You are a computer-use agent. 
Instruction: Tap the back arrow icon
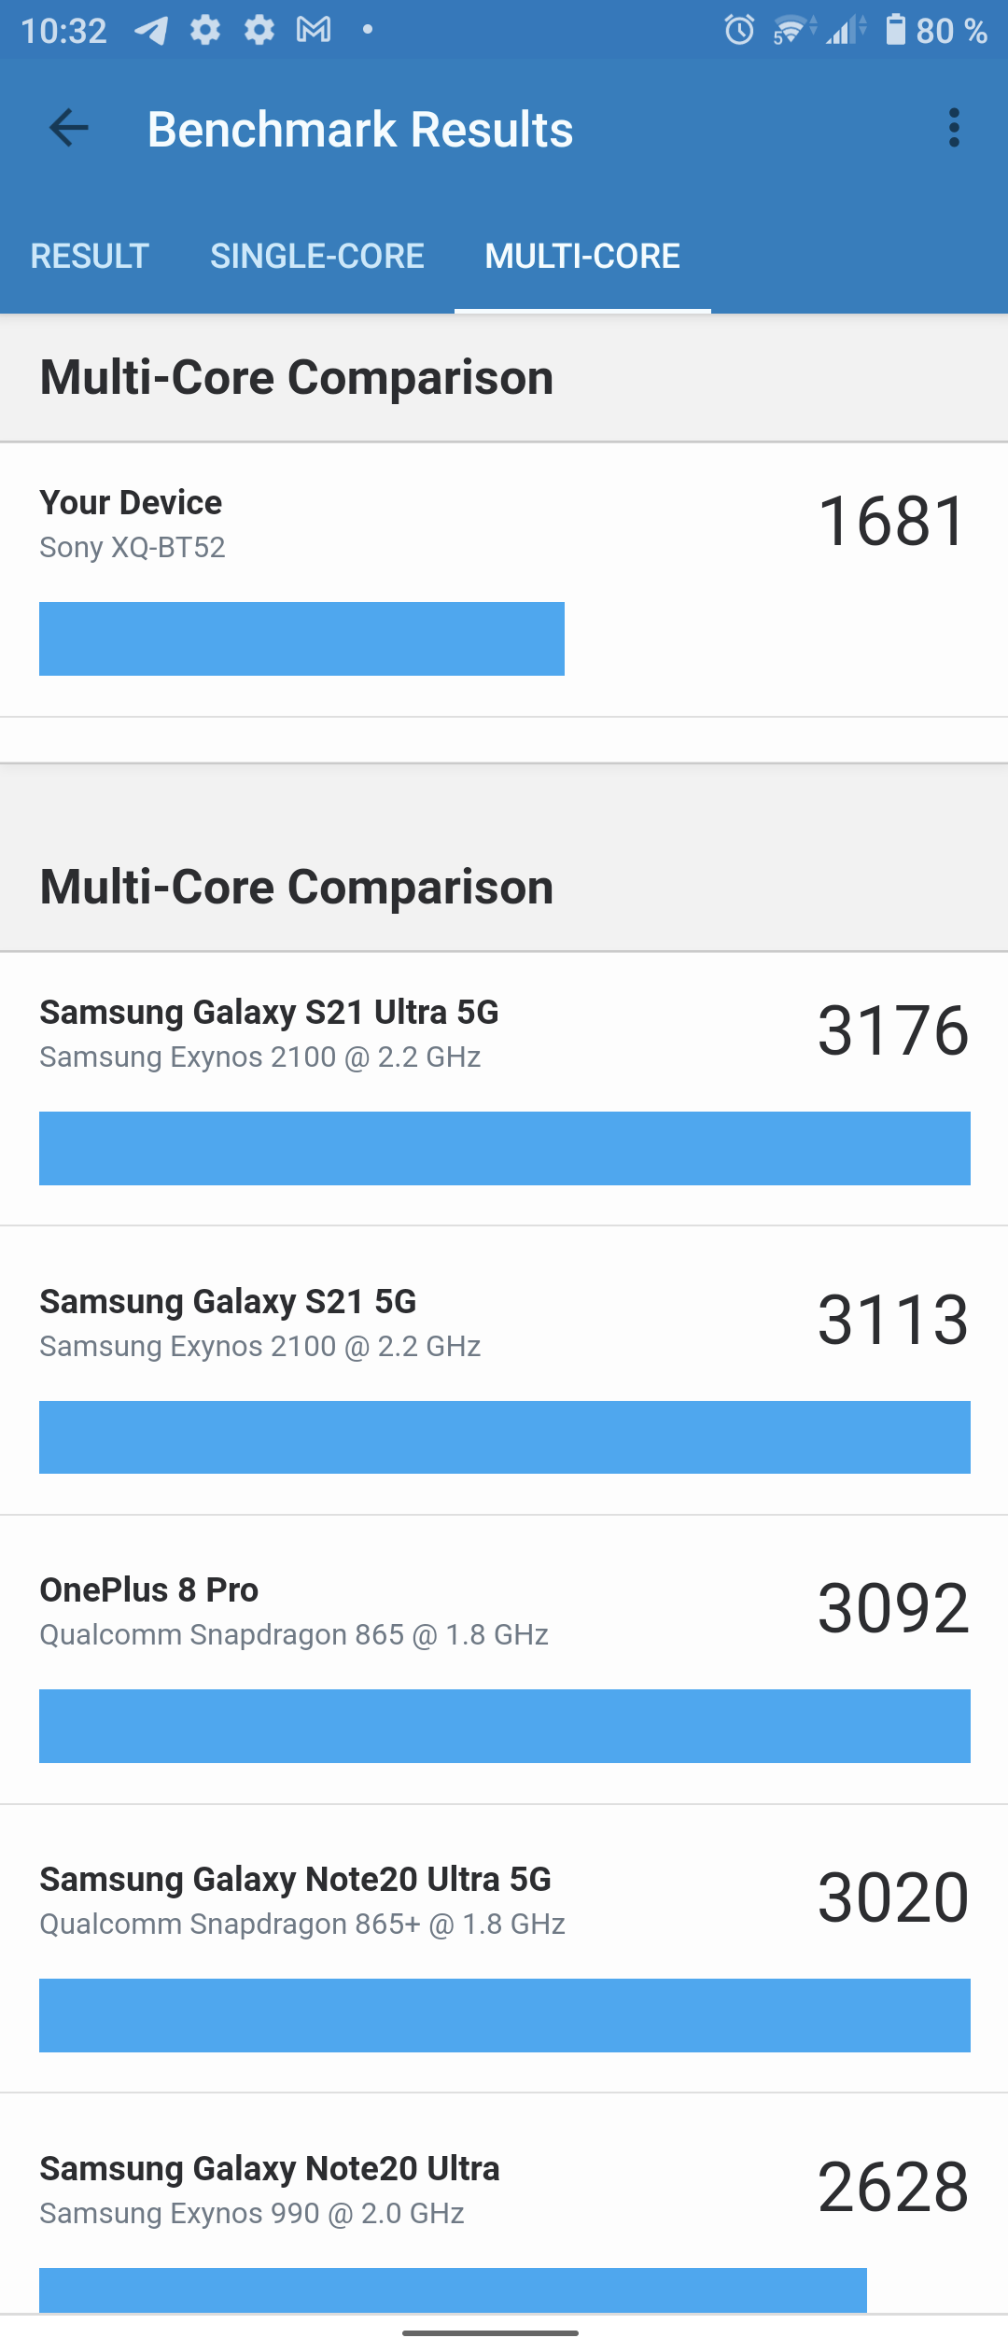69,128
